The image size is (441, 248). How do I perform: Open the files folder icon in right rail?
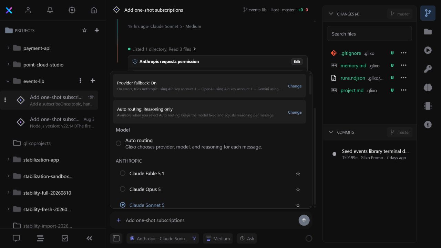click(428, 32)
